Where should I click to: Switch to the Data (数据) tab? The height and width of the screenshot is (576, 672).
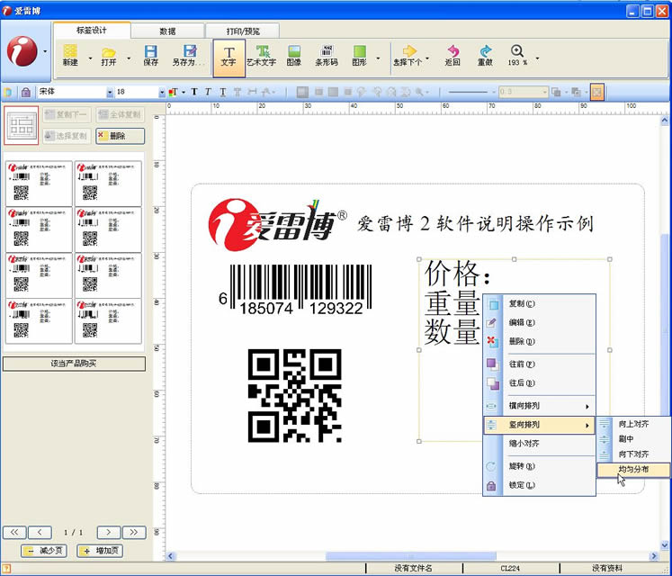(167, 31)
